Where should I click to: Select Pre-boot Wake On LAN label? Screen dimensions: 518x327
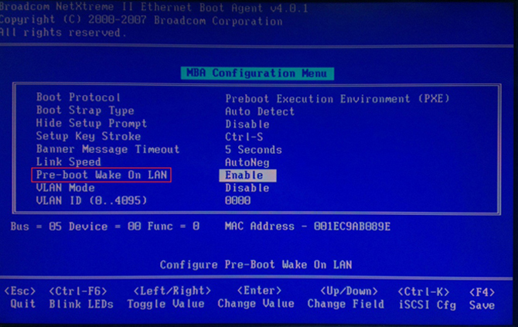coord(101,175)
